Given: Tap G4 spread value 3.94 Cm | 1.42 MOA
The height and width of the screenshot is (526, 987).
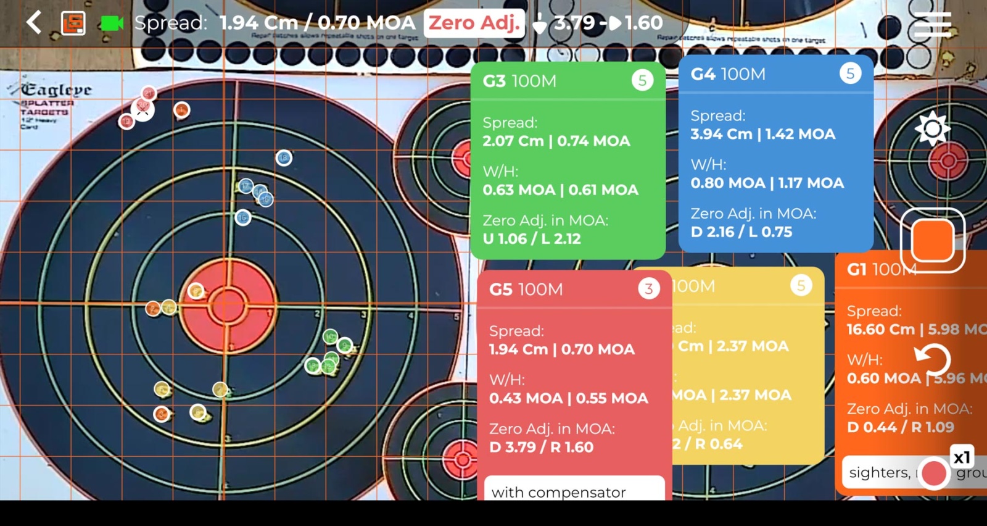Looking at the screenshot, I should (x=763, y=134).
